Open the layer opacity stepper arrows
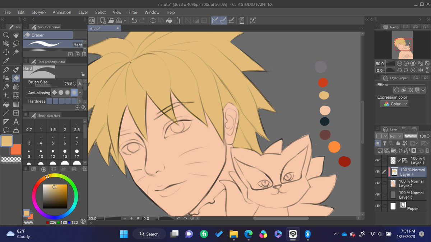Viewport: 431px width, 242px height. 428,136
